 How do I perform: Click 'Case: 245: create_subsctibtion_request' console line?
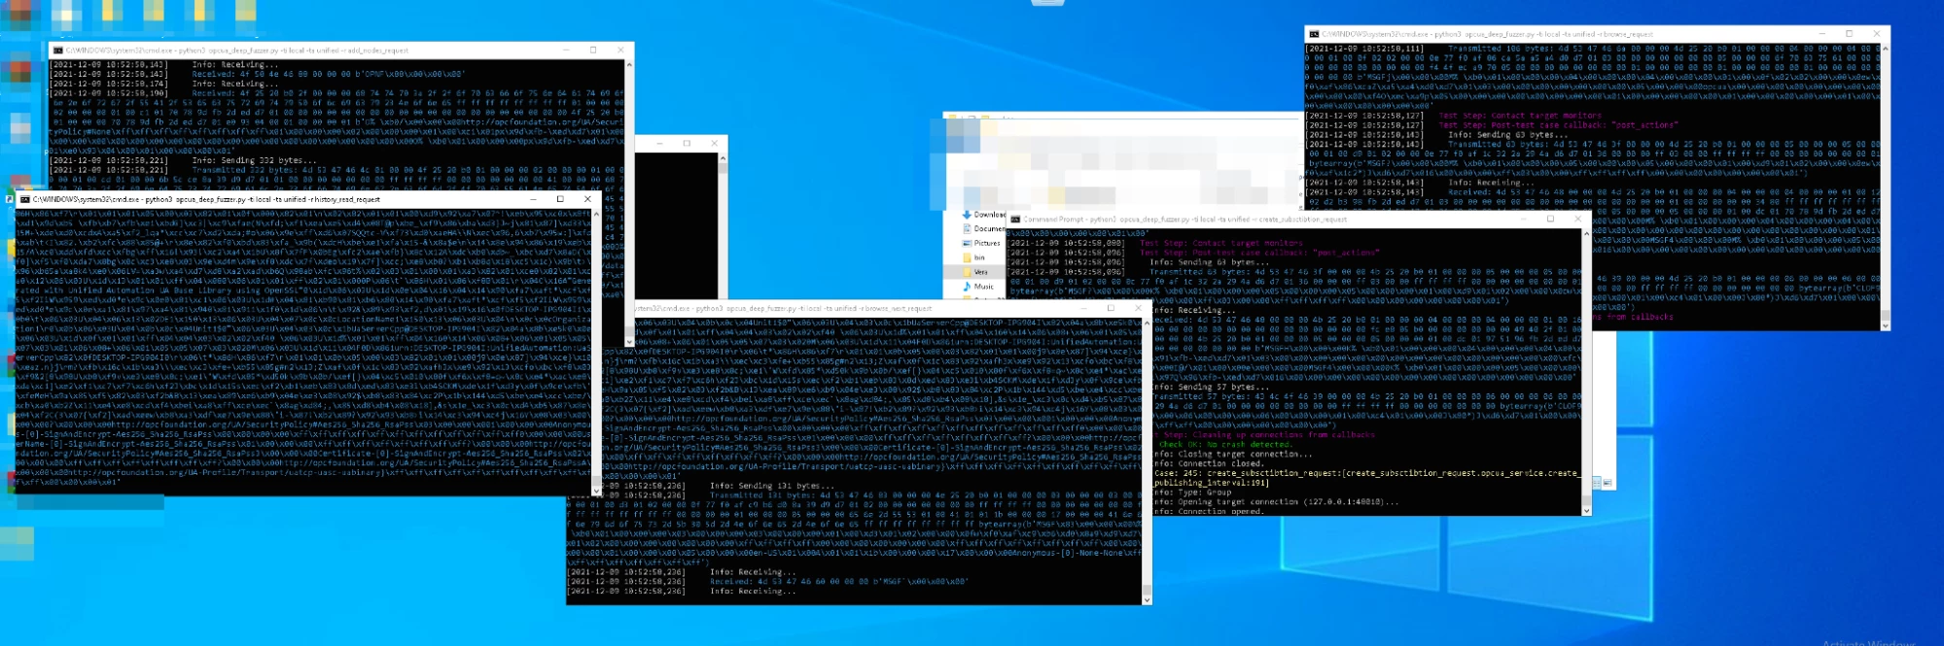(x=1365, y=473)
